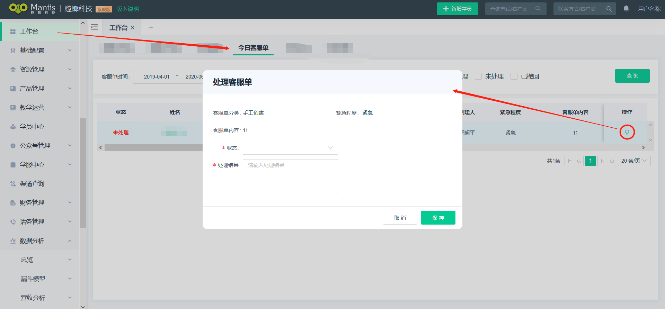Viewport: 665px width, 309px height.
Task: Click the 工作台 sidebar icon
Action: tap(13, 31)
